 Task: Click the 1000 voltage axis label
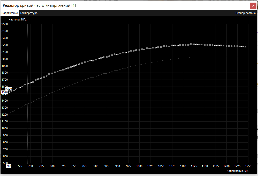point(139,166)
